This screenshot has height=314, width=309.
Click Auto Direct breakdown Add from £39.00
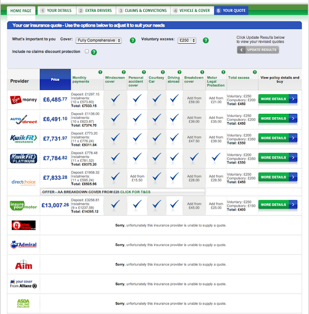pos(194,120)
